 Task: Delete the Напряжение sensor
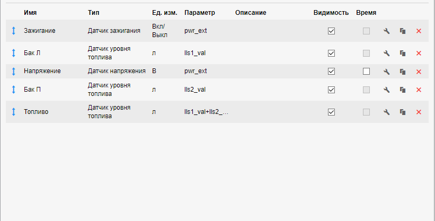point(419,72)
